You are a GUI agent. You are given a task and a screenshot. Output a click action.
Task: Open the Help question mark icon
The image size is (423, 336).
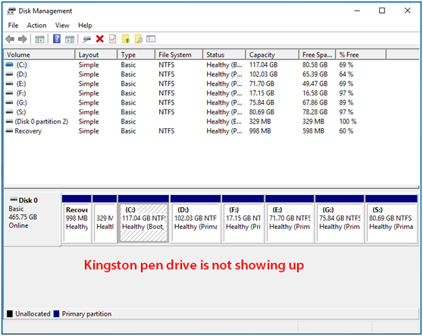[57, 39]
